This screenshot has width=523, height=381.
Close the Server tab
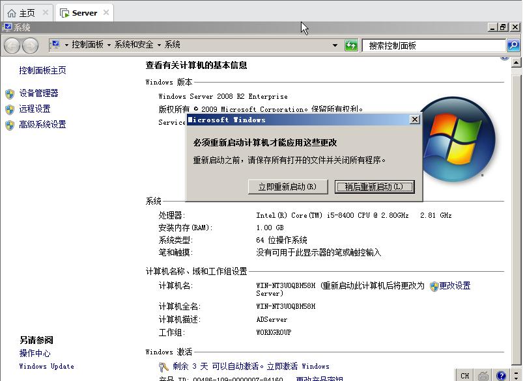[x=106, y=12]
